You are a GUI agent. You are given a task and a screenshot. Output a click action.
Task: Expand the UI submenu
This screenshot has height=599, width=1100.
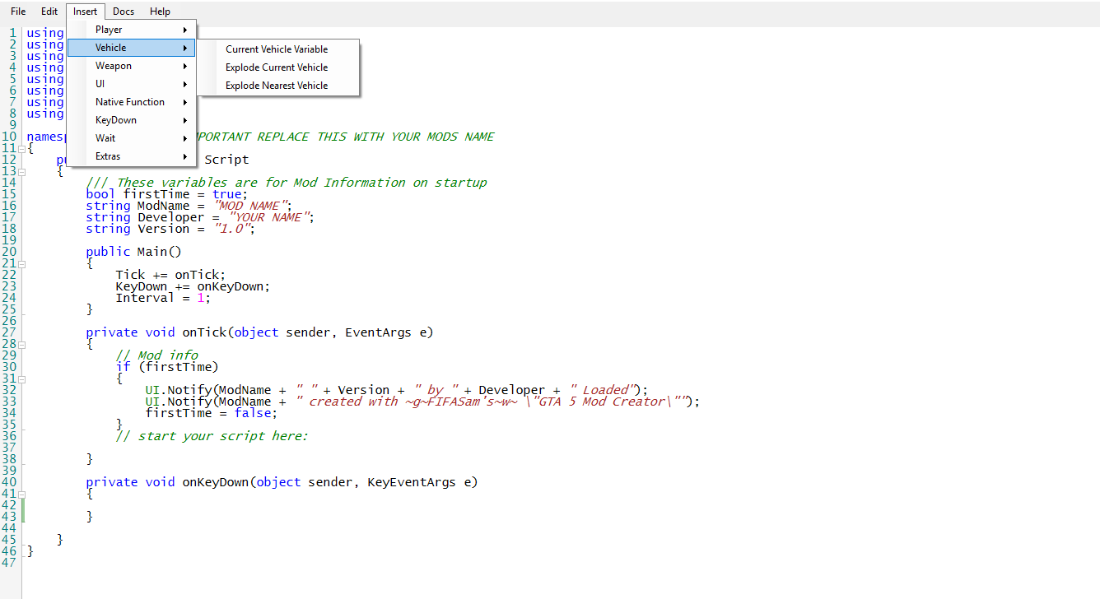(x=132, y=84)
